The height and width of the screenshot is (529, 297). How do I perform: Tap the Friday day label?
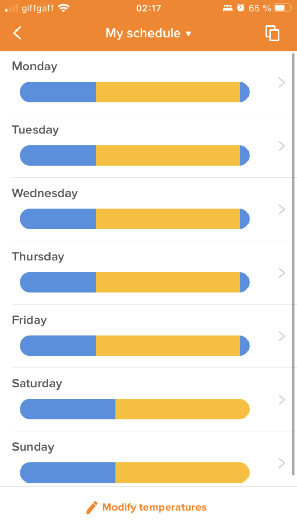29,320
